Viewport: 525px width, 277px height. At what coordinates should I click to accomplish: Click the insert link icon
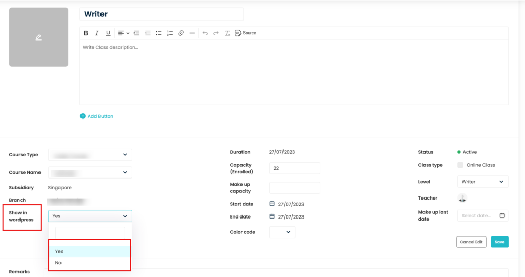pyautogui.click(x=181, y=33)
